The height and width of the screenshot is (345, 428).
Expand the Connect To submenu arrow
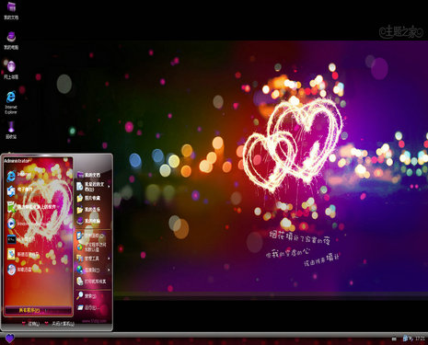coord(109,270)
